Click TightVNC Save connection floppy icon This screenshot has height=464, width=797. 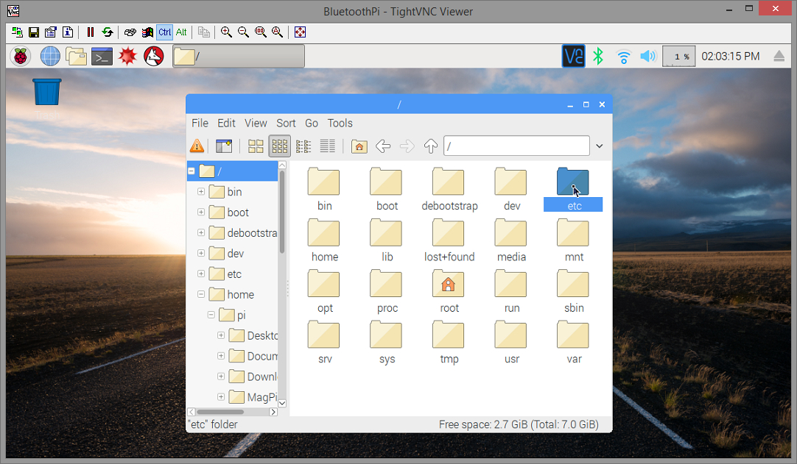pos(34,32)
